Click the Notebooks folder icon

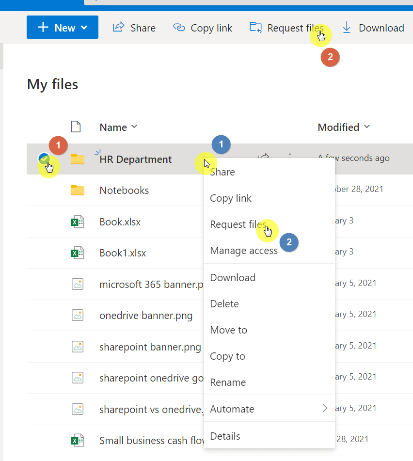tap(78, 190)
